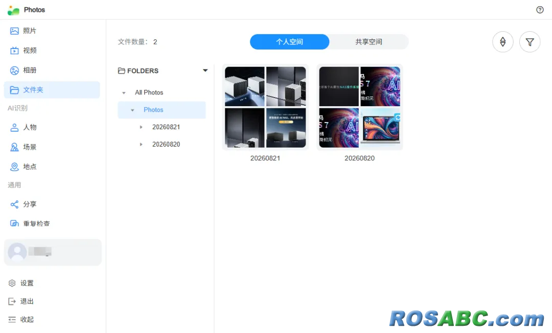
Task: Click 收起 to collapse sidebar
Action: (x=21, y=319)
